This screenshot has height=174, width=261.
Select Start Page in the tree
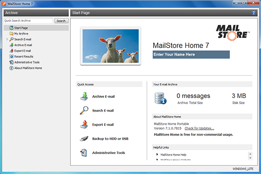click(21, 28)
